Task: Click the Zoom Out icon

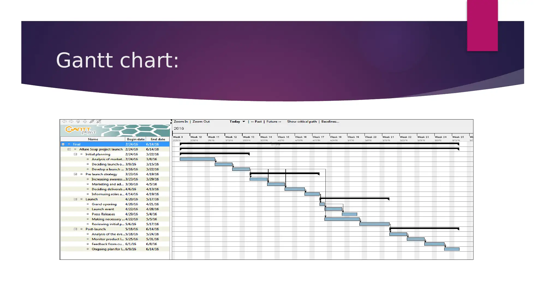Action: point(201,121)
